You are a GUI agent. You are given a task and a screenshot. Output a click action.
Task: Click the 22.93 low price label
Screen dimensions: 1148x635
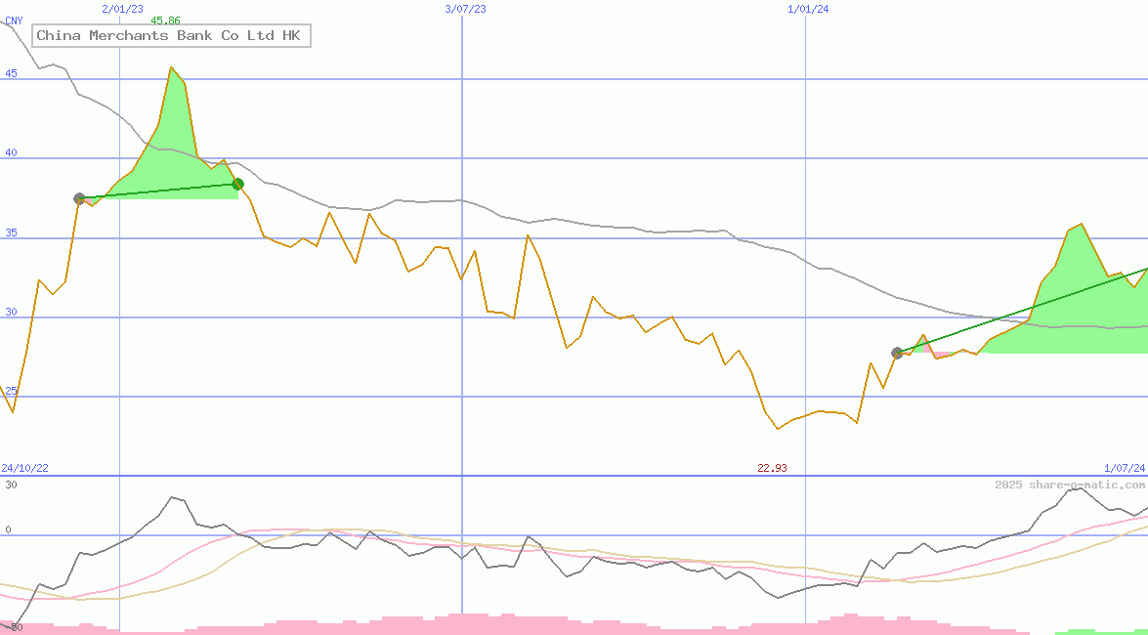point(772,468)
